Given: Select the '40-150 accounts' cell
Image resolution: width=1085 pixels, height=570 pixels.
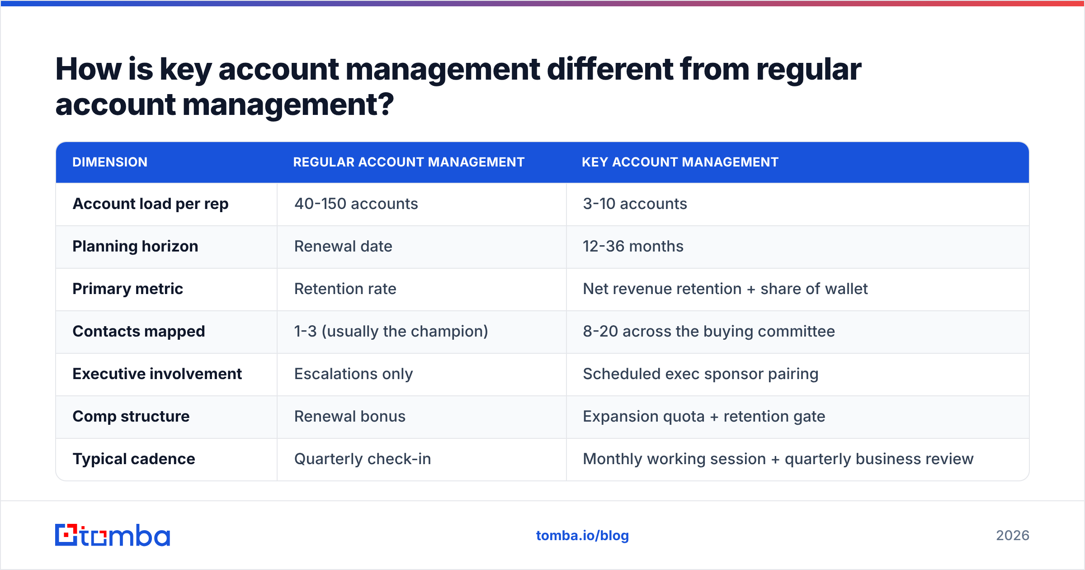Looking at the screenshot, I should (356, 204).
